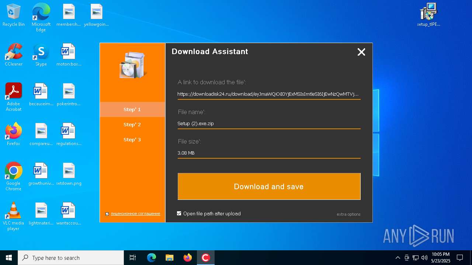Select setup_tIPE... installer icon on desktop

[428, 15]
